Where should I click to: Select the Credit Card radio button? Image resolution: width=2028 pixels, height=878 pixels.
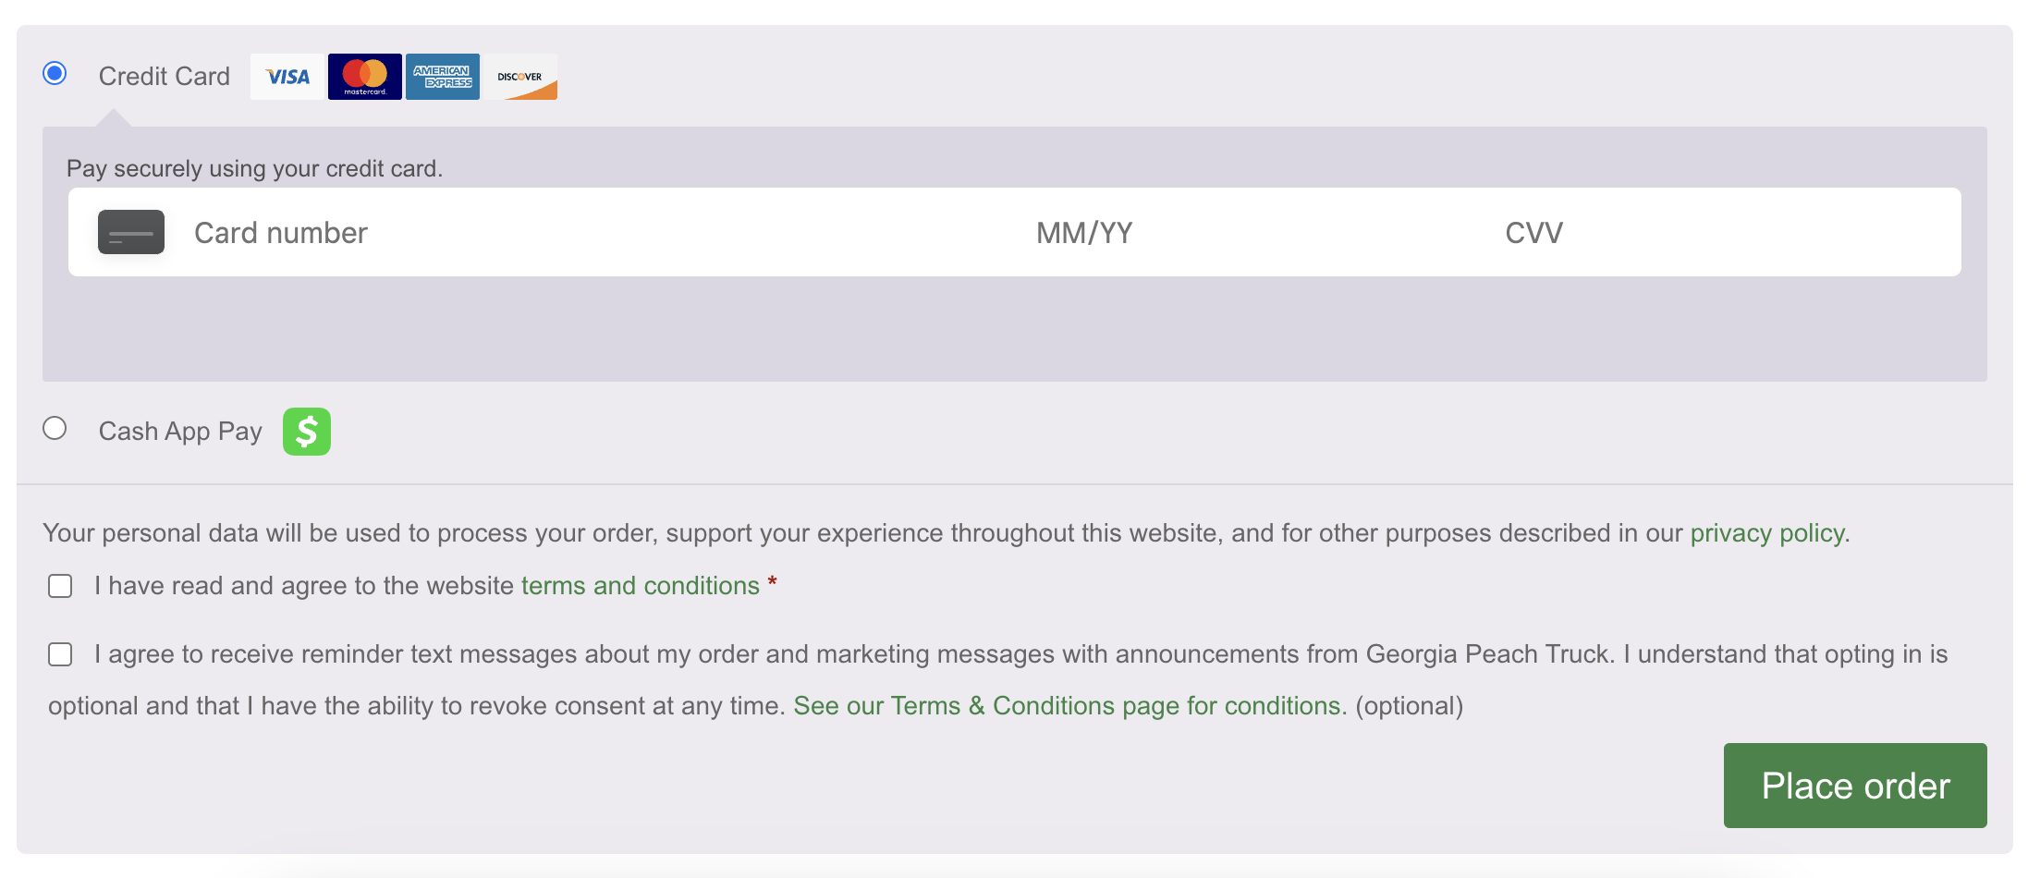coord(55,73)
